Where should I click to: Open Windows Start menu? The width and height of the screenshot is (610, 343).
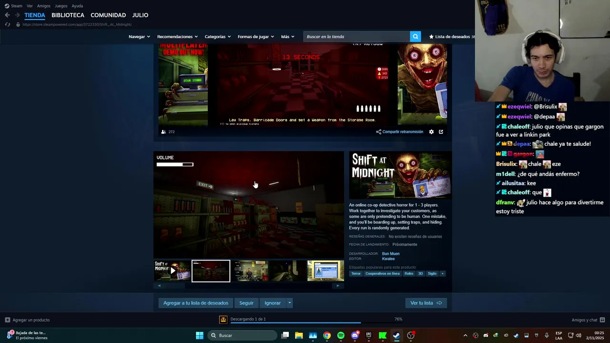click(200, 335)
